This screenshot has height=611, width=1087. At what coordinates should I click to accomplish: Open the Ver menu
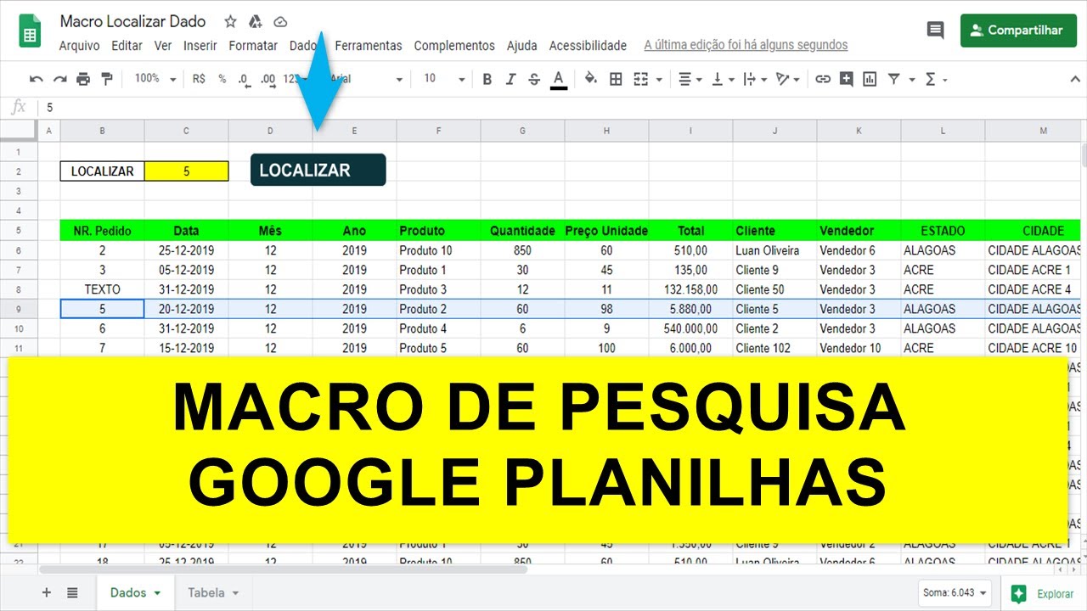(163, 46)
